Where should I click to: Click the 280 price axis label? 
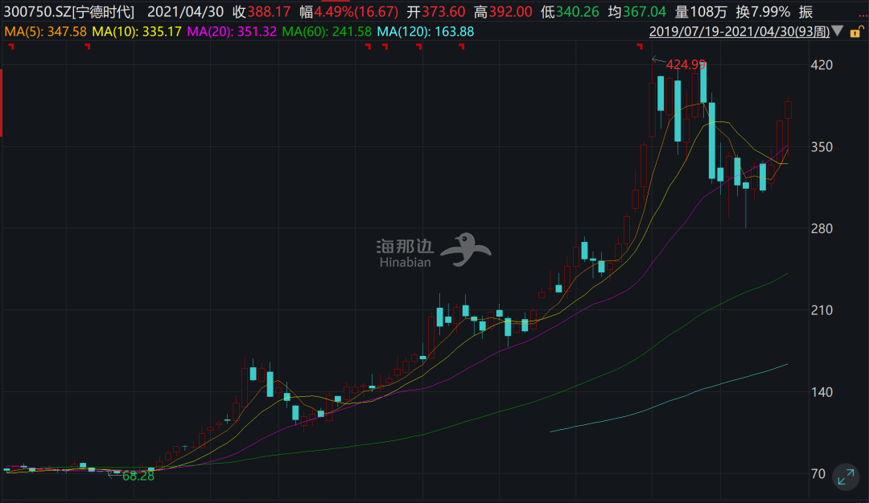(x=822, y=228)
